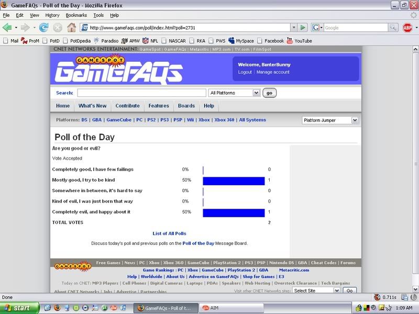Expand the URL bar history dropdown

[x=294, y=28]
